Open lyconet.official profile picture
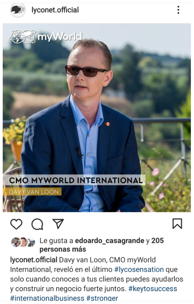The image size is (194, 304). (17, 10)
